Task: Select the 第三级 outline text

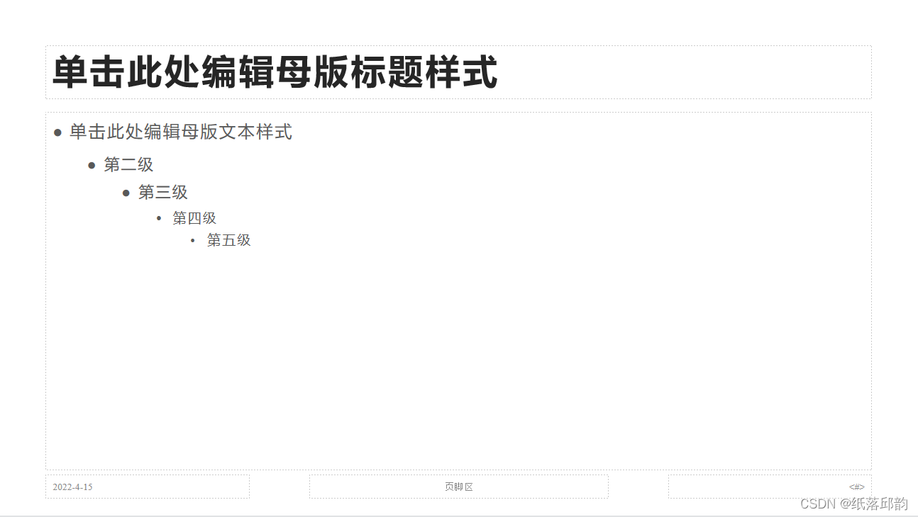Action: point(163,192)
